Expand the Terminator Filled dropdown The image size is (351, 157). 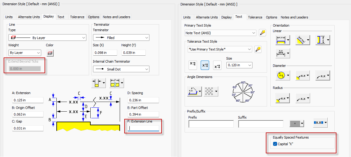click(x=121, y=38)
